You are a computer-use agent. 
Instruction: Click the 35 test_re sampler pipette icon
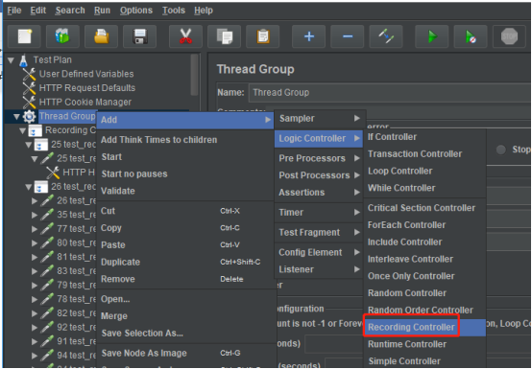[47, 215]
